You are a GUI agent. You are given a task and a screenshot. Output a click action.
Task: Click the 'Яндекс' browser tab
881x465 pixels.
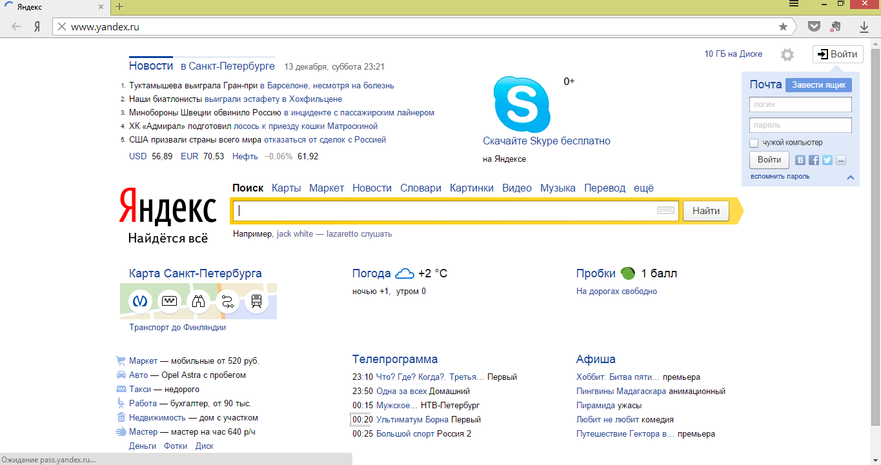point(54,7)
